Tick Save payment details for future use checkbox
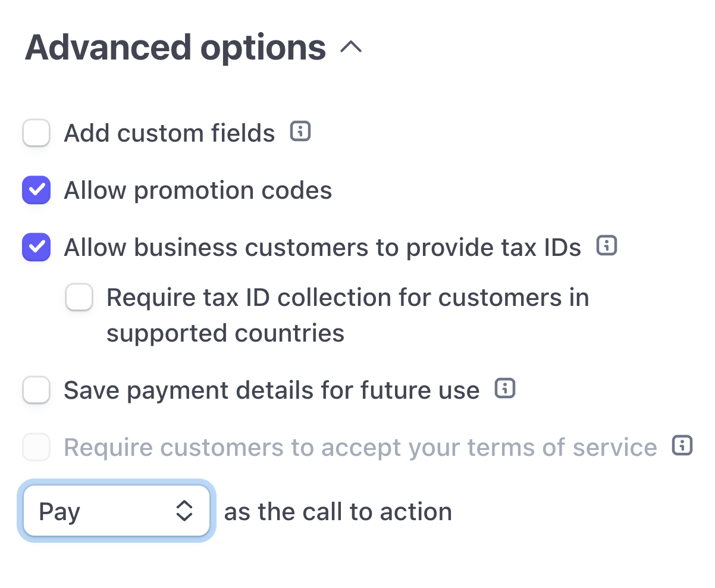This screenshot has height=588, width=715. tap(36, 390)
